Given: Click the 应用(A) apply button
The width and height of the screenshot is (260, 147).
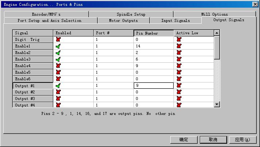Looking at the screenshot, I should (x=242, y=139).
